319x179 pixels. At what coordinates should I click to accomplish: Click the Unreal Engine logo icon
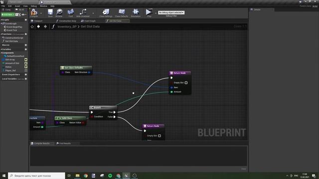point(2,2)
